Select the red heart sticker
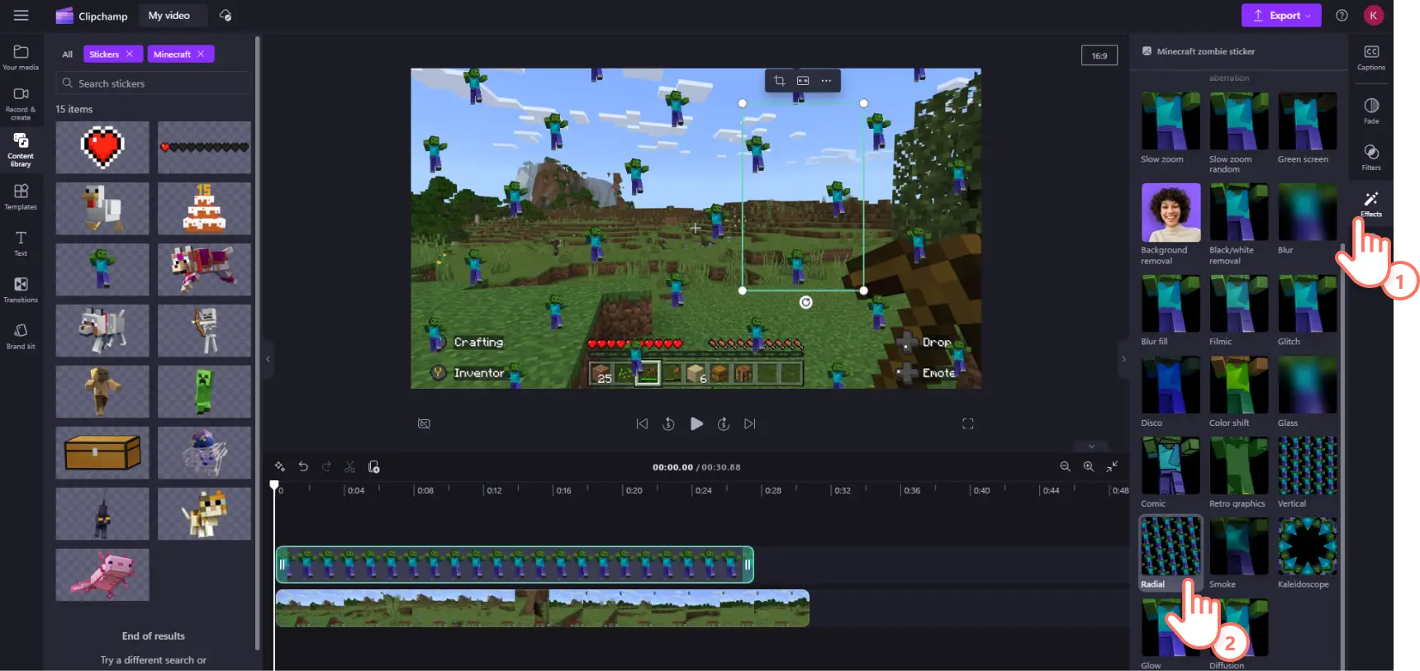This screenshot has width=1420, height=671. 102,147
